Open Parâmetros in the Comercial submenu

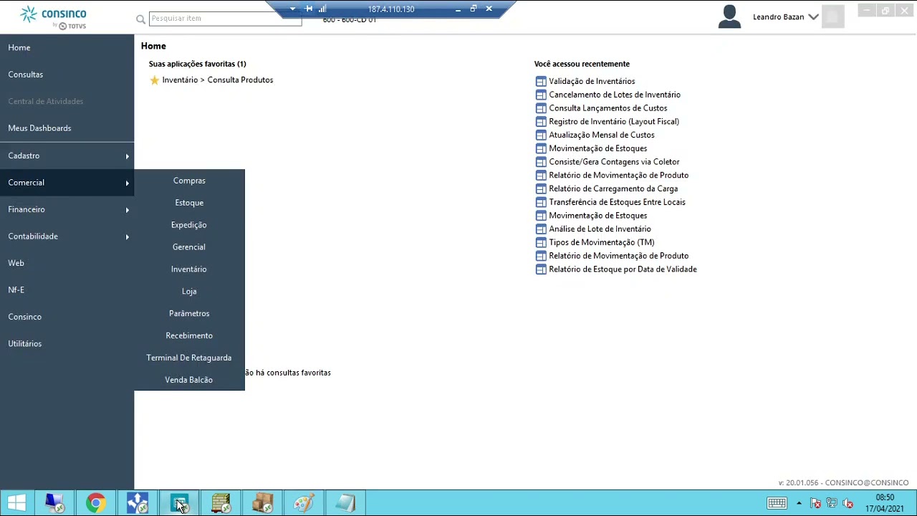[189, 314]
